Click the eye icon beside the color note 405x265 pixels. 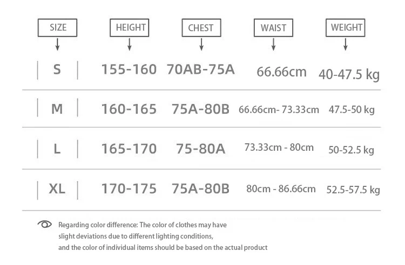point(44,224)
